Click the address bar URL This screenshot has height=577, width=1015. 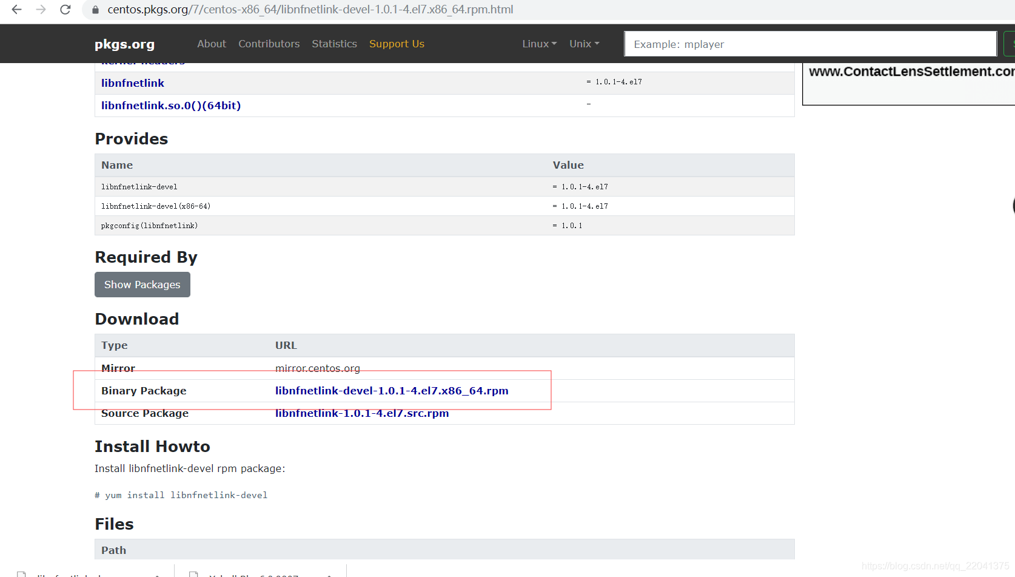click(x=310, y=10)
